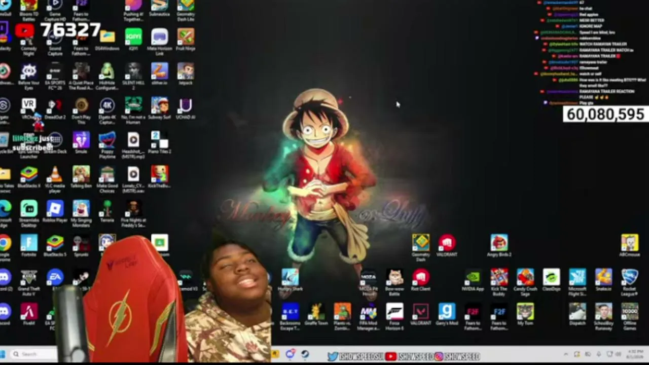Open the BlueStacks X shortcut

(29, 174)
